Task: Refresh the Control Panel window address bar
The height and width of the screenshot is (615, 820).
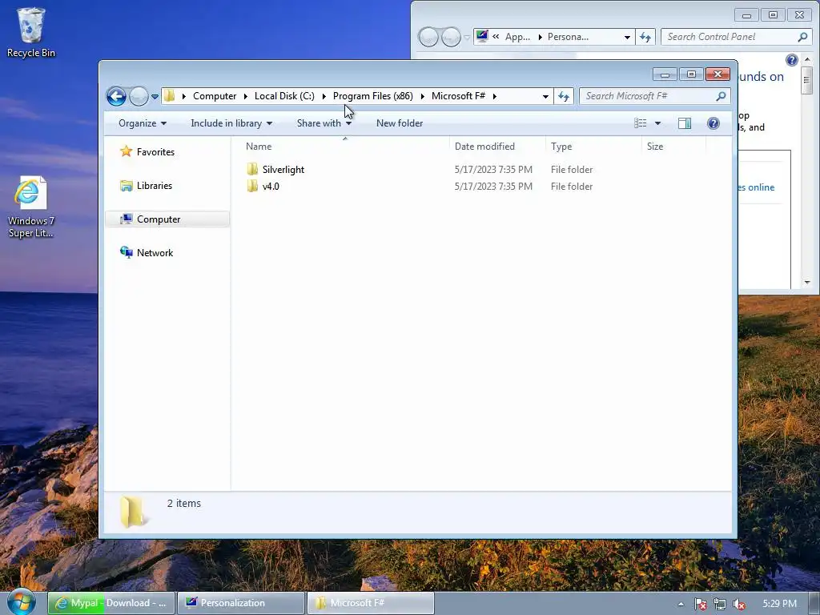Action: (x=645, y=37)
